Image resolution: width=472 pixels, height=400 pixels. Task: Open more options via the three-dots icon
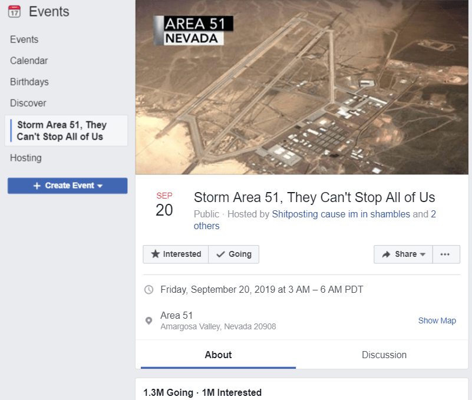point(446,254)
